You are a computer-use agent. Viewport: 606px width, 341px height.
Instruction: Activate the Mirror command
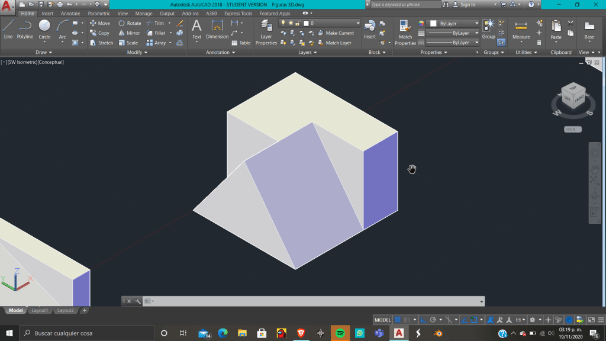(x=129, y=33)
